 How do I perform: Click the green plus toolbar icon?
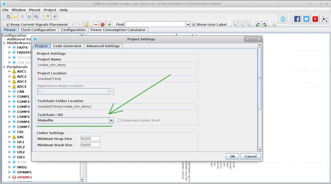pos(109,24)
